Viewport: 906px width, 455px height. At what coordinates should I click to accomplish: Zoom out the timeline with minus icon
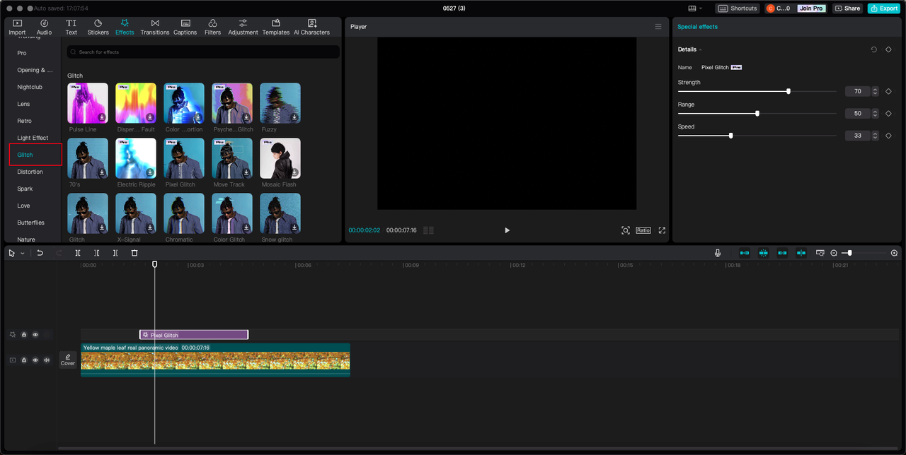click(834, 253)
